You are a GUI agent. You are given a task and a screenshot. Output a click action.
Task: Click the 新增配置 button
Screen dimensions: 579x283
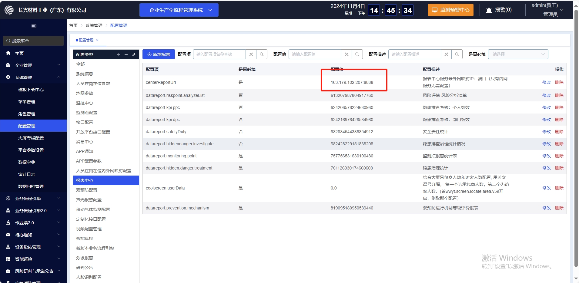(x=159, y=54)
